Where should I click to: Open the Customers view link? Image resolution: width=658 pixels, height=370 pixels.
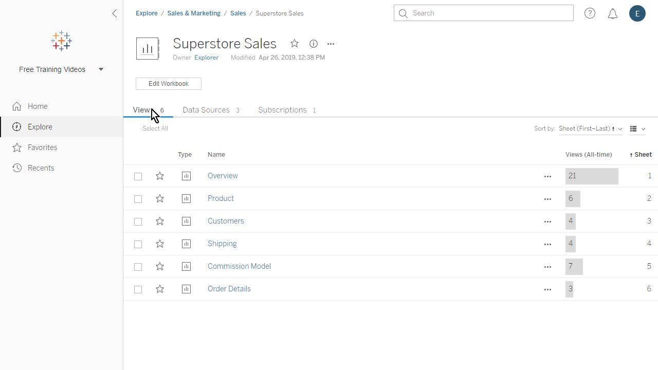[x=226, y=221]
